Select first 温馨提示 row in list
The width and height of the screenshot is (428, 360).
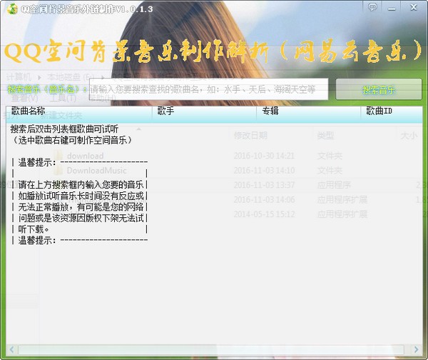pyautogui.click(x=80, y=162)
